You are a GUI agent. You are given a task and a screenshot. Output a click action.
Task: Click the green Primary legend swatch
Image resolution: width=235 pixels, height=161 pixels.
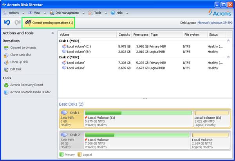(x=61, y=155)
